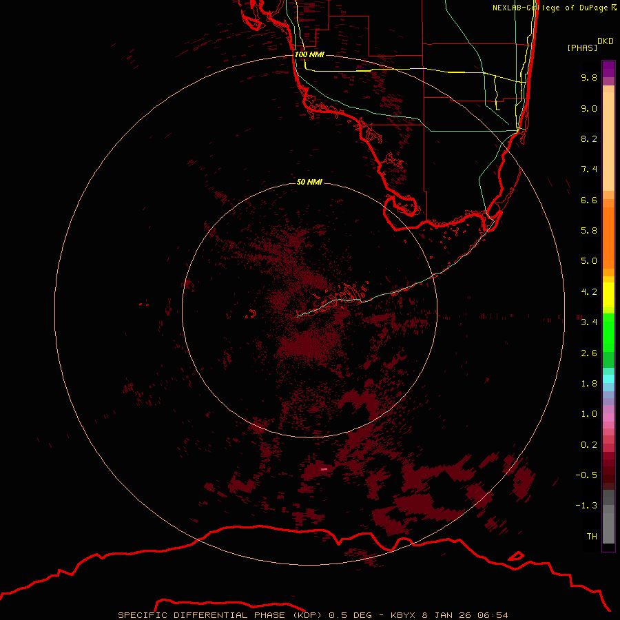620x620 pixels.
Task: Click the 0.5 DEG elevation text
Action: click(x=351, y=615)
